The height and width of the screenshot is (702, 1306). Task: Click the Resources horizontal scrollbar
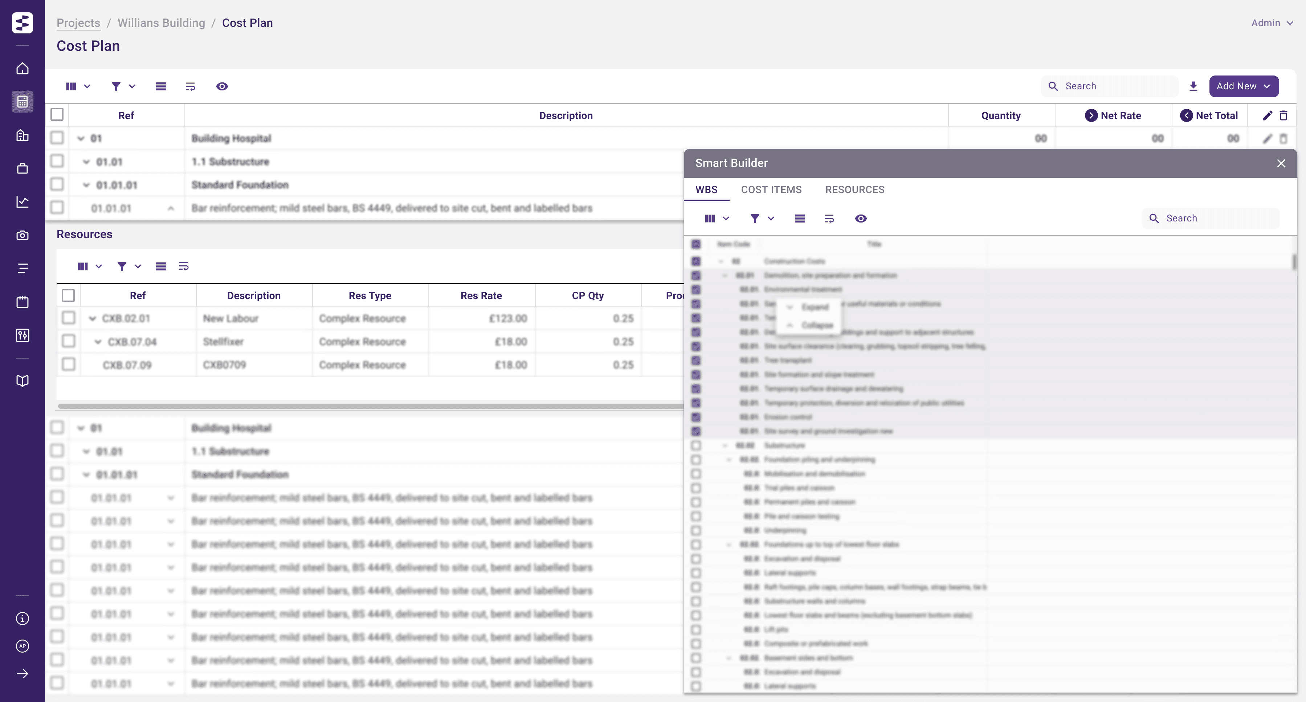coord(370,406)
